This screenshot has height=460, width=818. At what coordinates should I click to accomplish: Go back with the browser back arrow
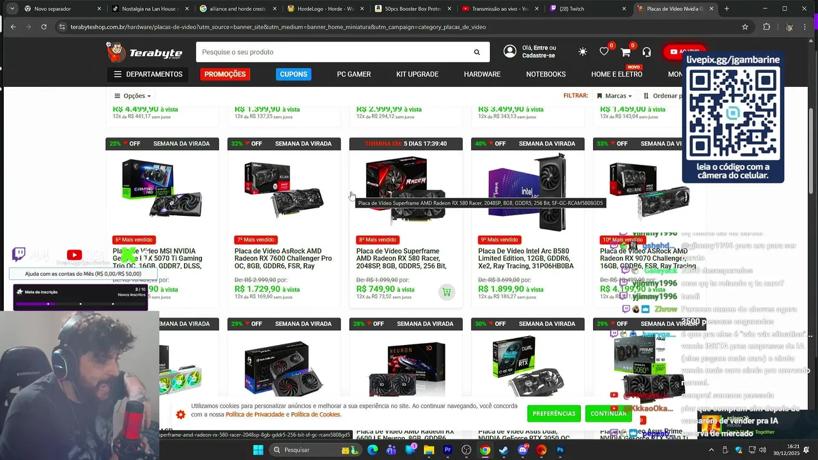tap(12, 27)
